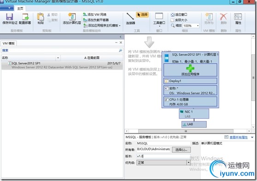Click the Copy (复制) icon

pyautogui.click(x=49, y=20)
